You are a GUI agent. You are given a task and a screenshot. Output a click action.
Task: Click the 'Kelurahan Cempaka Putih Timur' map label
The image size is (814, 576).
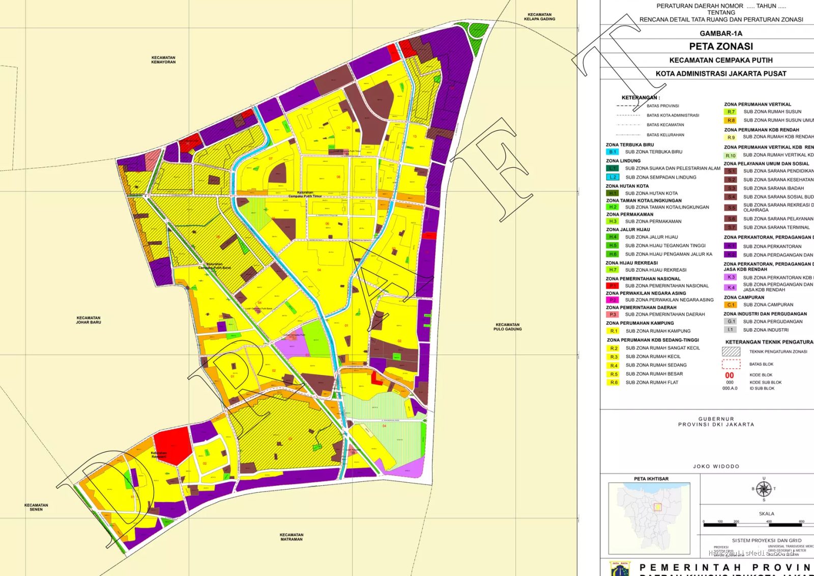coord(305,194)
